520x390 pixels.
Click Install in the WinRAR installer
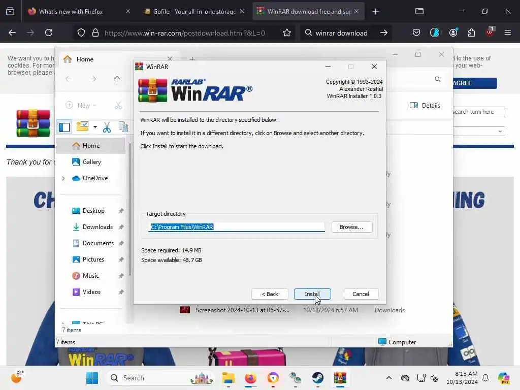coord(312,294)
